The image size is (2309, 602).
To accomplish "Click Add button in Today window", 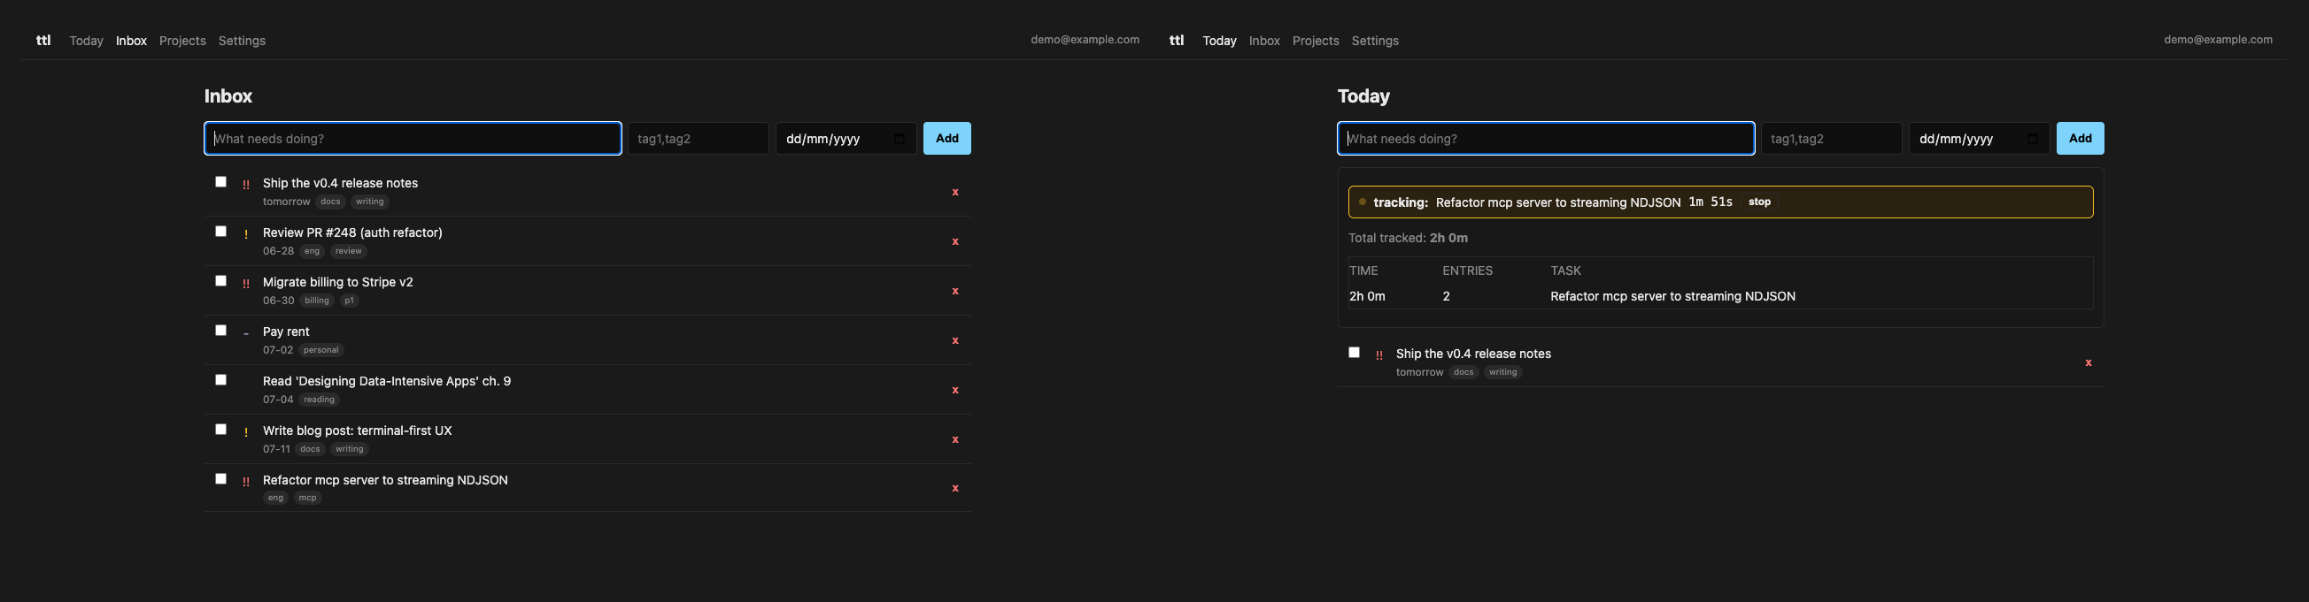I will click(2080, 139).
